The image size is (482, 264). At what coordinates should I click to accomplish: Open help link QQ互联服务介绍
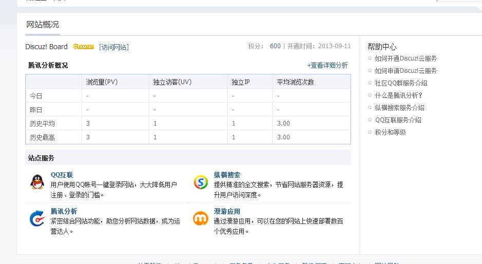coord(398,120)
